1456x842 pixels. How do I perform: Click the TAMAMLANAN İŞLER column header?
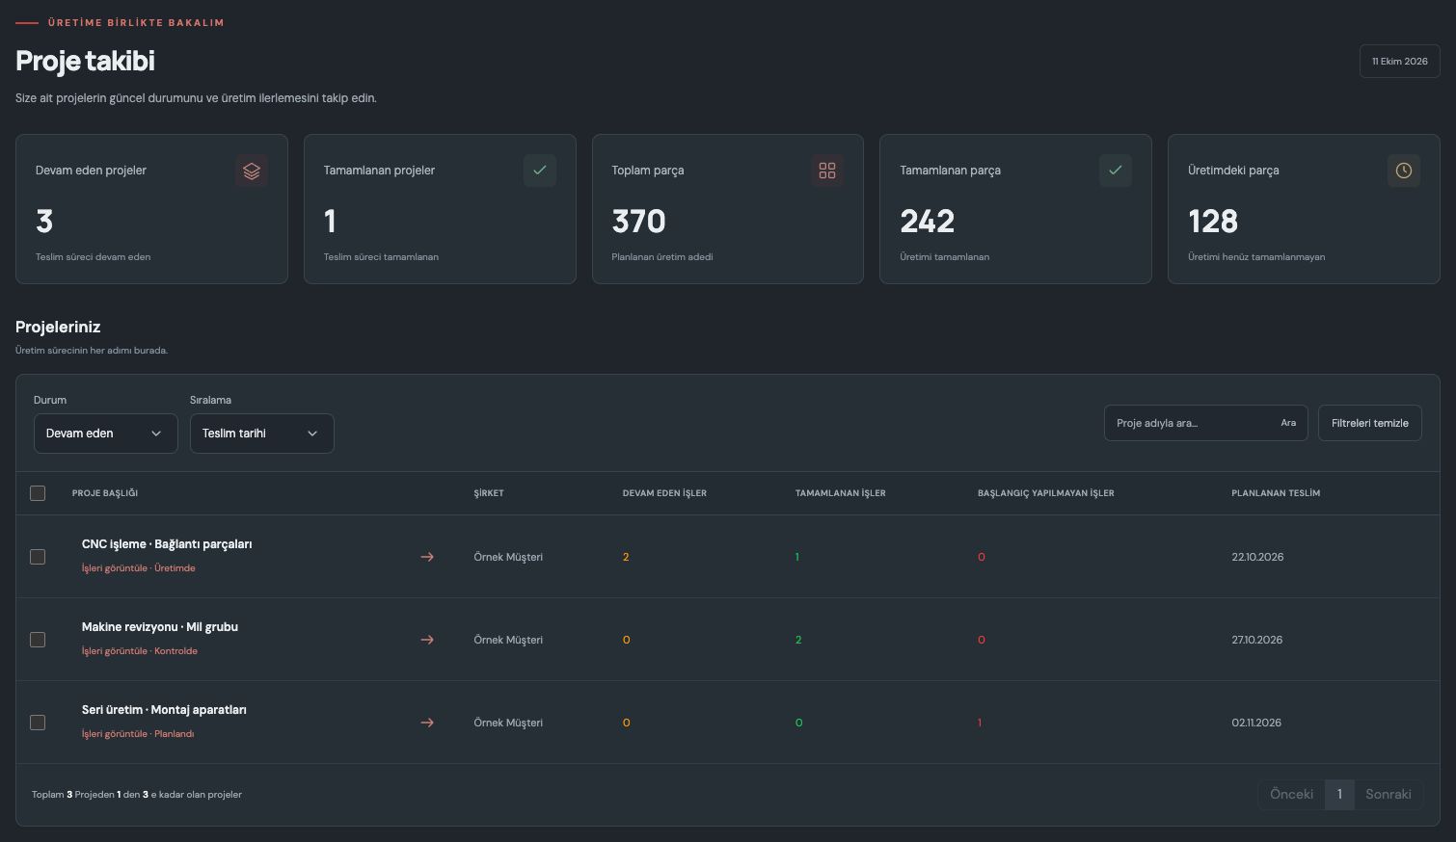tap(841, 493)
